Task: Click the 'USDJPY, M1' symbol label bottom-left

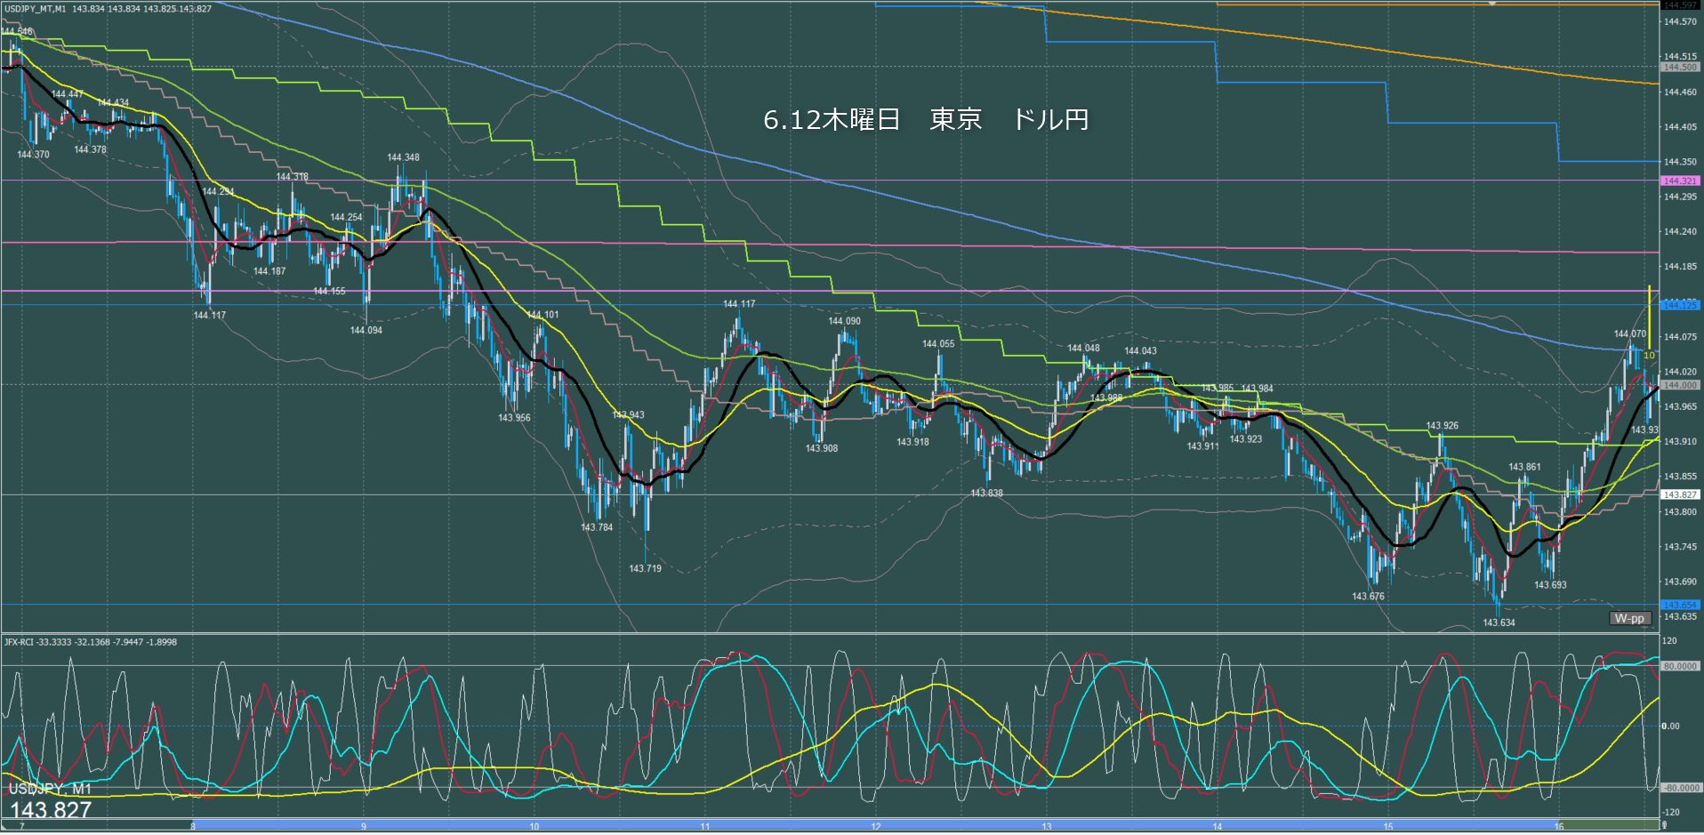Action: (50, 790)
